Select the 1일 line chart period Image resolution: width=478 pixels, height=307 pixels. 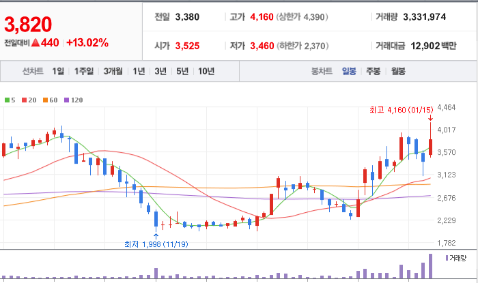[58, 71]
